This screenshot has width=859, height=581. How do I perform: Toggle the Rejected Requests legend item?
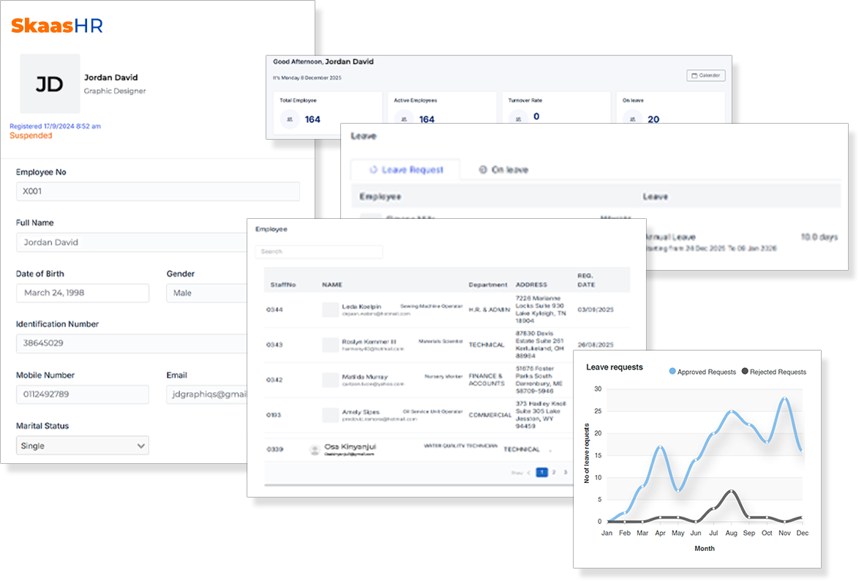[774, 372]
